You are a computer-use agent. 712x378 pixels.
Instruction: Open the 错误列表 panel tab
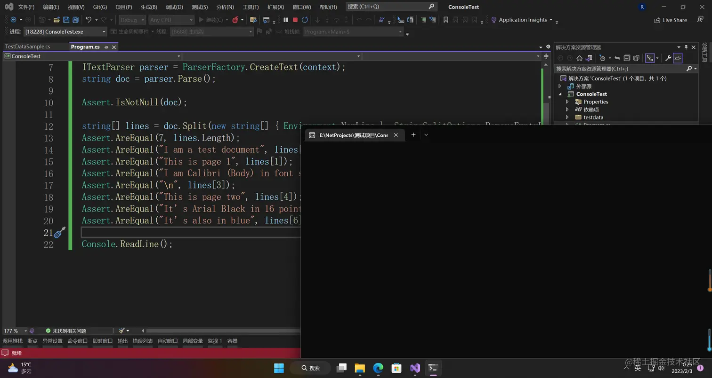142,341
